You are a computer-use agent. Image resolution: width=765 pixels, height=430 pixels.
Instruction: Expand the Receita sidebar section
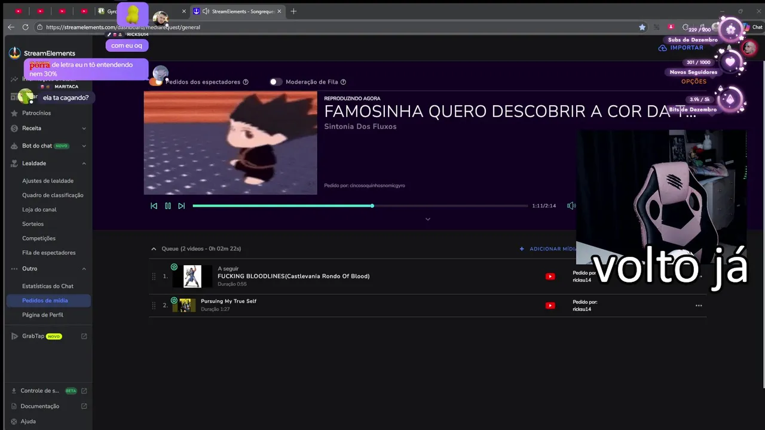[84, 128]
